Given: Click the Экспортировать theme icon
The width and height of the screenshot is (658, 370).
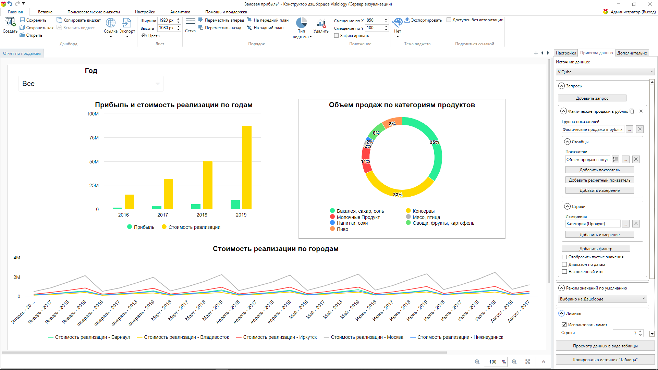Looking at the screenshot, I should tap(423, 20).
